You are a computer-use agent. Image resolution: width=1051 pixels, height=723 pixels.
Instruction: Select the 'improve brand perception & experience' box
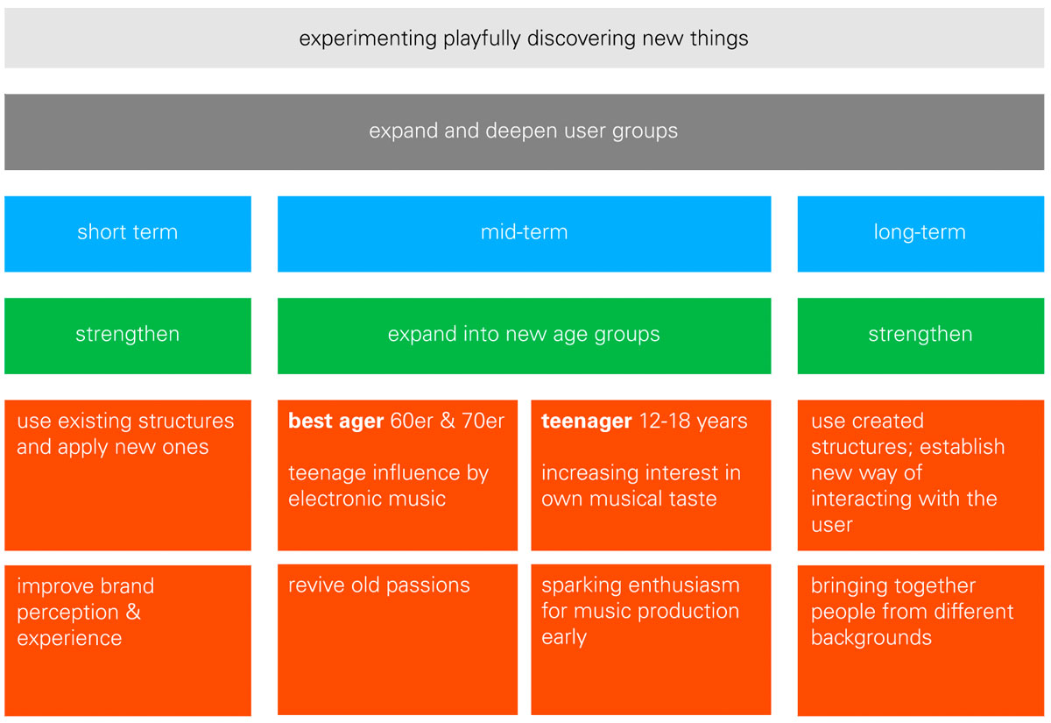[x=127, y=640]
